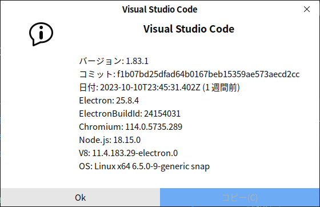
Task: Click the コミット hash line
Action: tap(189, 74)
